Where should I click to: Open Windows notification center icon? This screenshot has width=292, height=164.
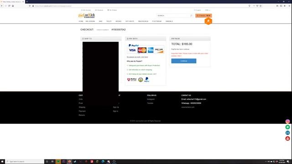(288, 162)
